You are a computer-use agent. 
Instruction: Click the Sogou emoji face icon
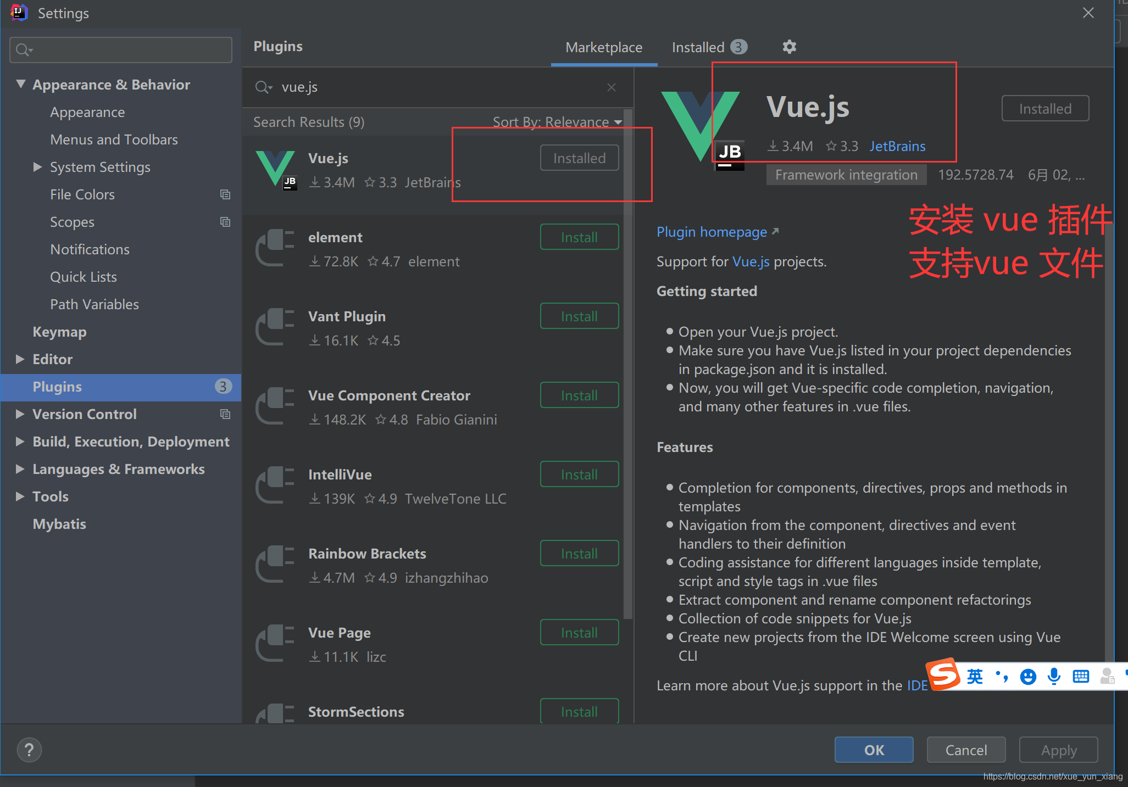(1027, 676)
